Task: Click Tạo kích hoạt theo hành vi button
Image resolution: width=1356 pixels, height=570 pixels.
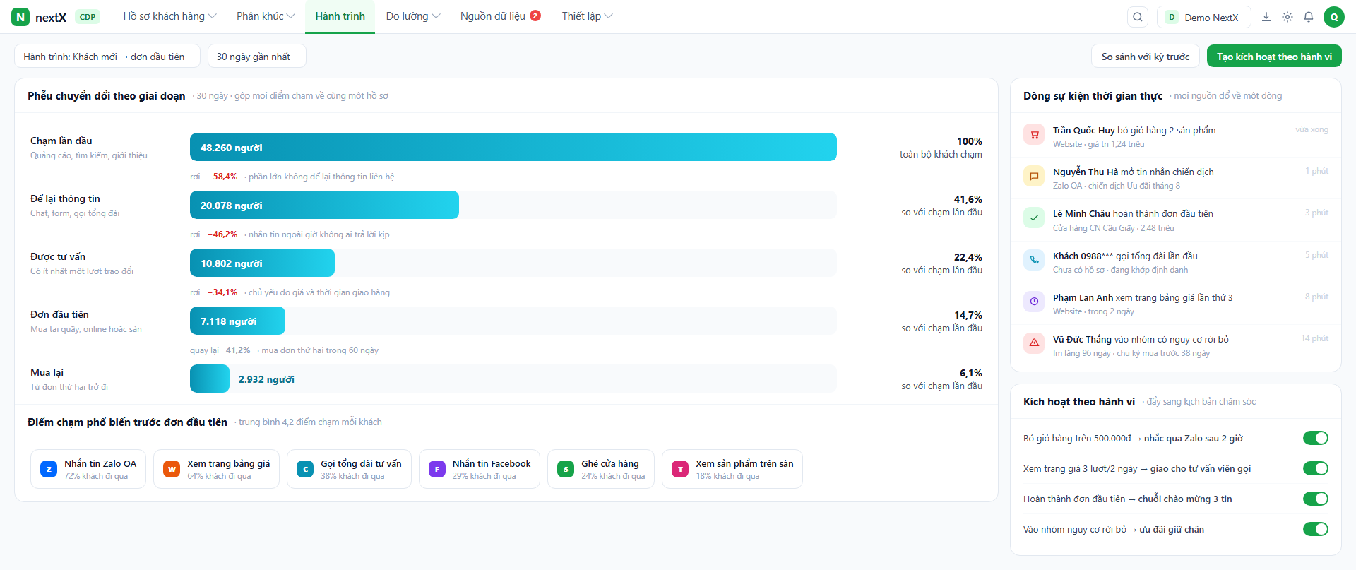Action: (x=1274, y=57)
